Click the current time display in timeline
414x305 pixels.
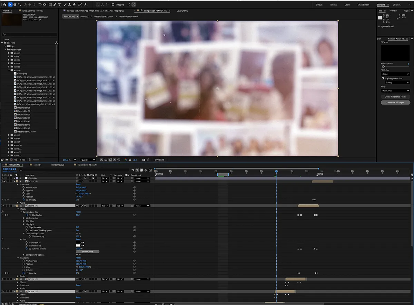9,169
